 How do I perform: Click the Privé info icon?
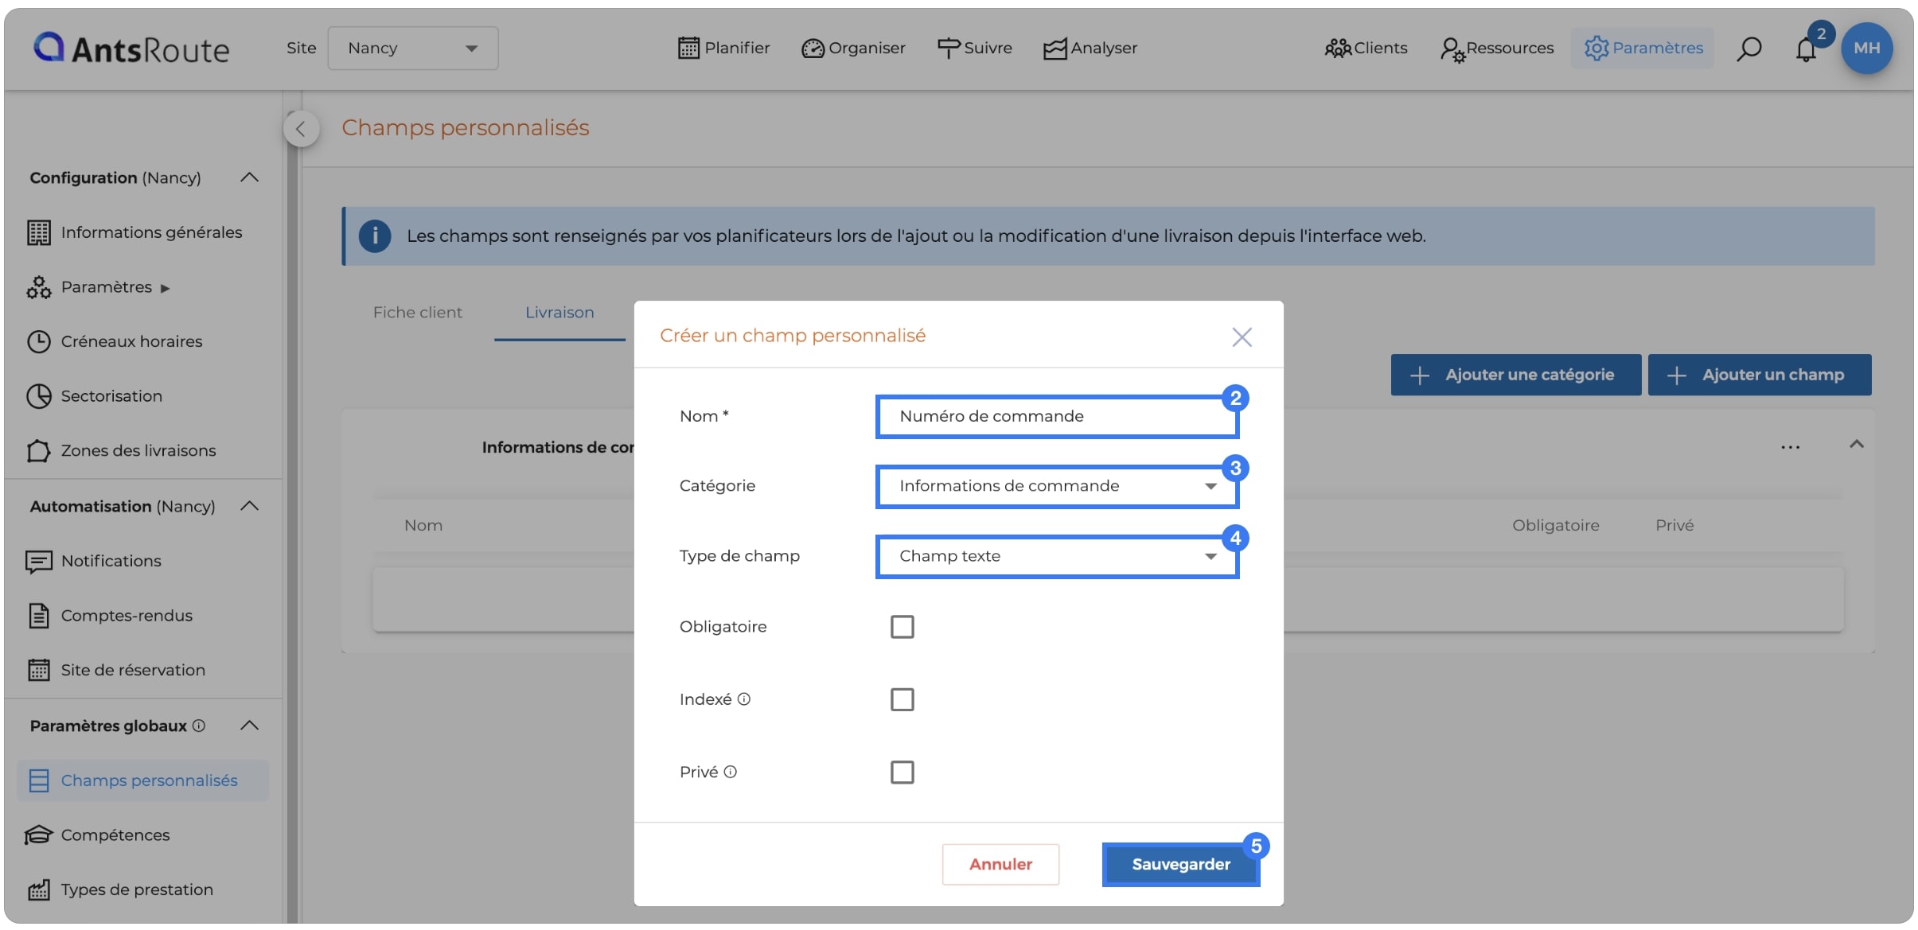[730, 772]
